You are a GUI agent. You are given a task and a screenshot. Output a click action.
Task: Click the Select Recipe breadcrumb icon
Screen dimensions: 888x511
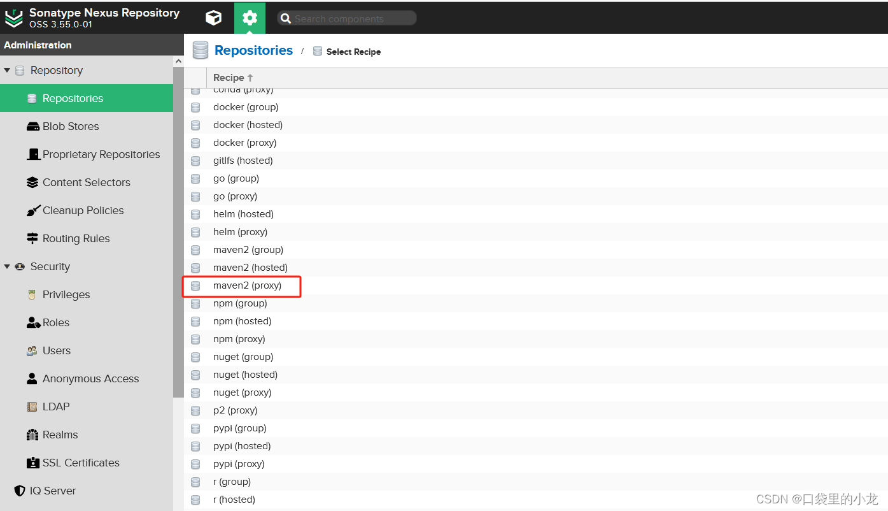click(x=318, y=51)
